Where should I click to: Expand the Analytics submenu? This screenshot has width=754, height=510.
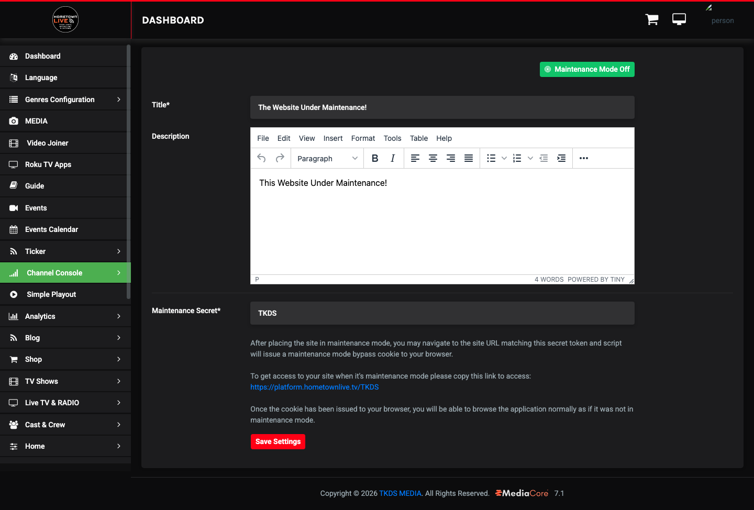[119, 316]
